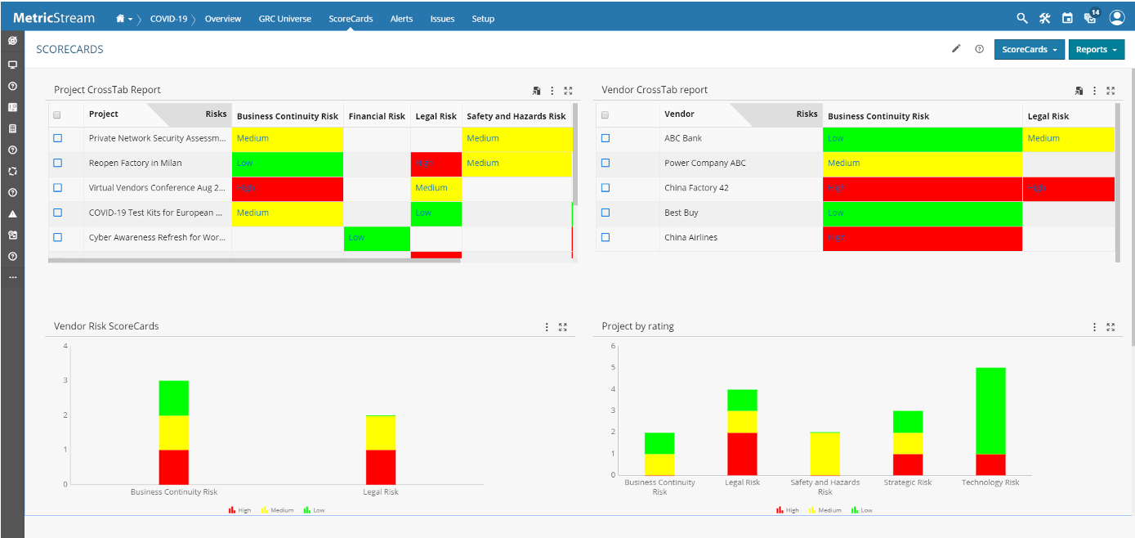The width and height of the screenshot is (1135, 538).
Task: Check the China Airlines vendor row
Action: coord(605,237)
